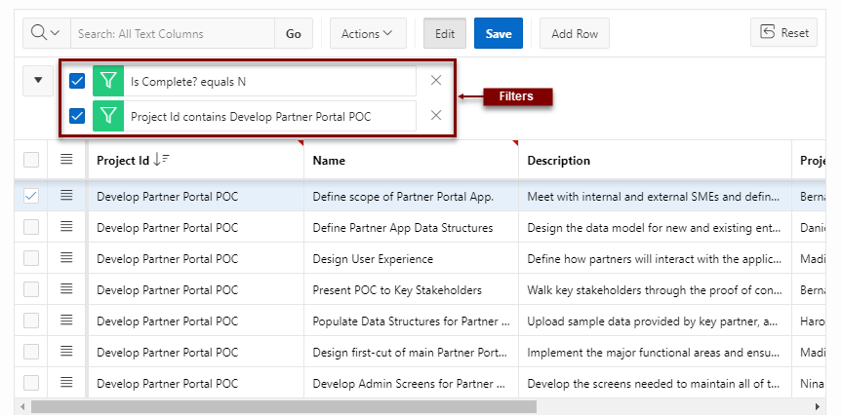Focus the Search All Text Columns field
This screenshot has width=842, height=415.
(173, 33)
